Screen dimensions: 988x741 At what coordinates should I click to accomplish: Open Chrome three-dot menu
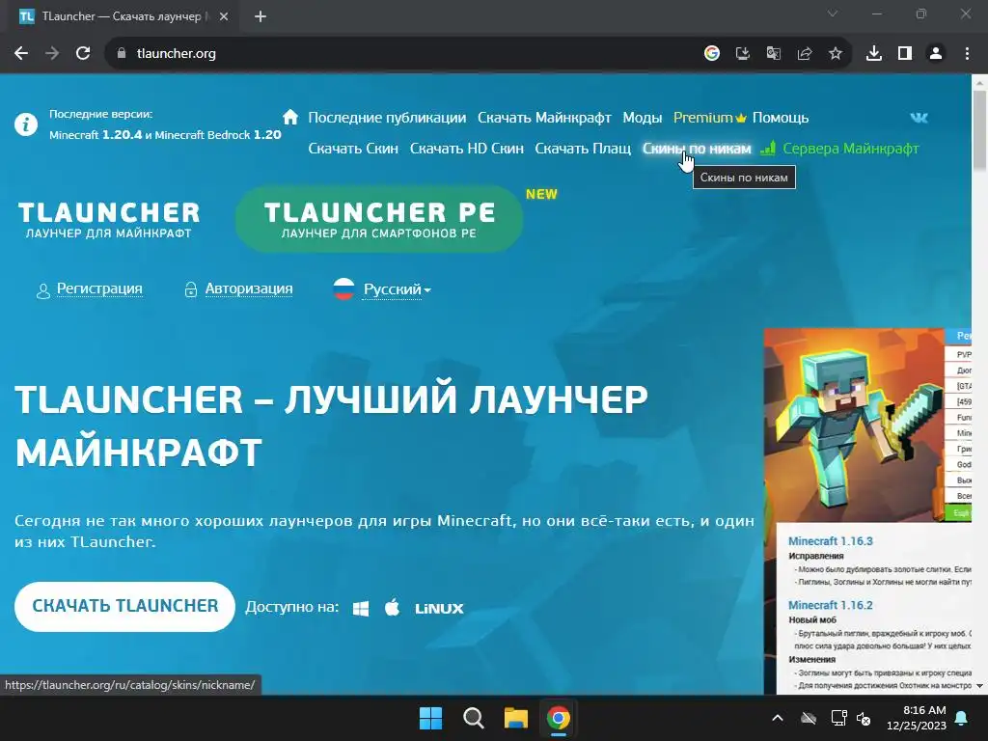click(x=967, y=54)
